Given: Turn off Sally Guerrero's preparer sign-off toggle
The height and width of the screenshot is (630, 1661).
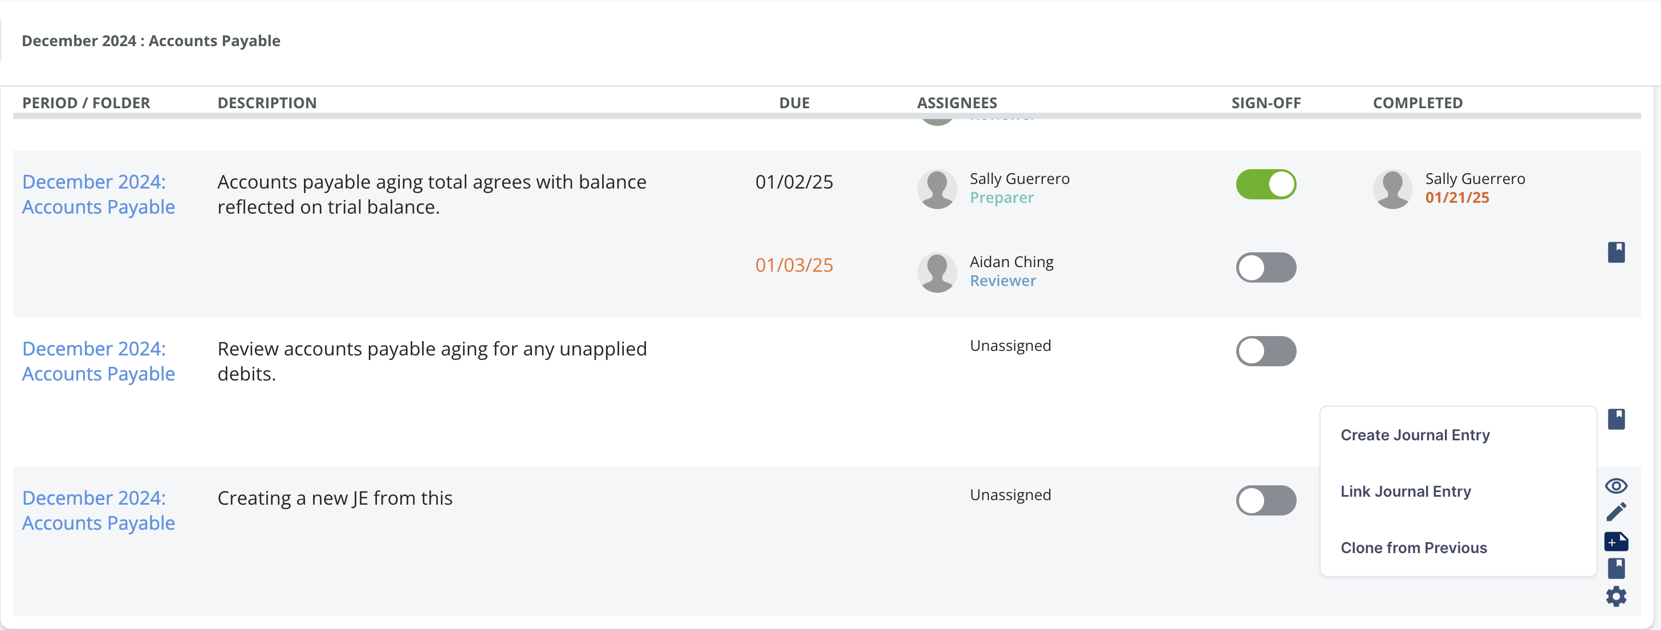Looking at the screenshot, I should tap(1266, 184).
